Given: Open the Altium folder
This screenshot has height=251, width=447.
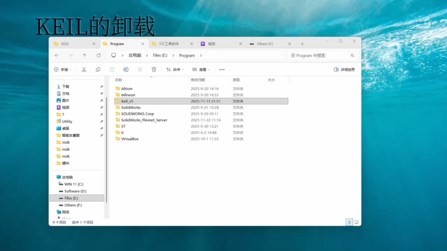Looking at the screenshot, I should pyautogui.click(x=126, y=88).
